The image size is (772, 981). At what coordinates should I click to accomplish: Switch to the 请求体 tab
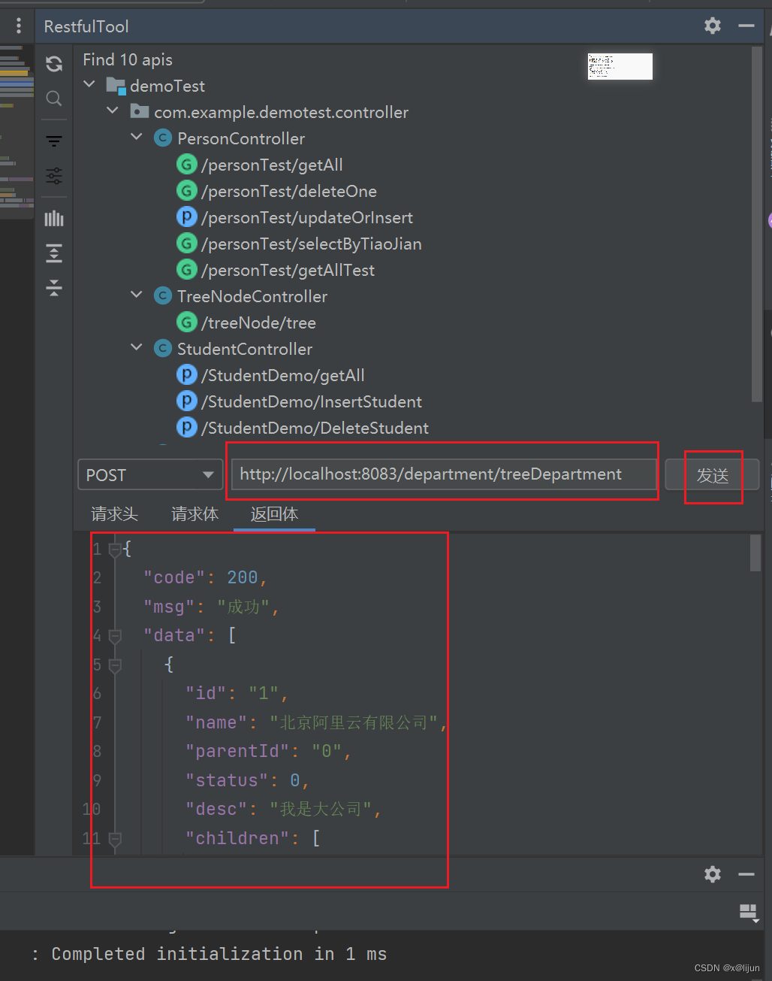pyautogui.click(x=195, y=514)
